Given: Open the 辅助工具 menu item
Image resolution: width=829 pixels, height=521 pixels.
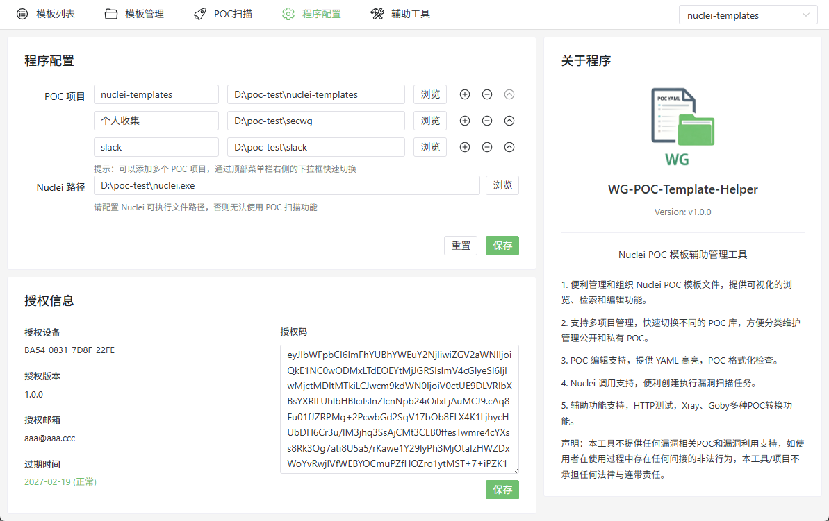Looking at the screenshot, I should pos(401,14).
